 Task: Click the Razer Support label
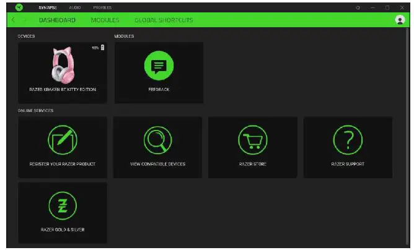click(348, 164)
